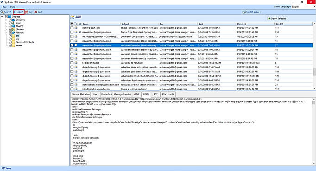Click the Export Selected icon
The image size is (316, 171).
point(269,19)
